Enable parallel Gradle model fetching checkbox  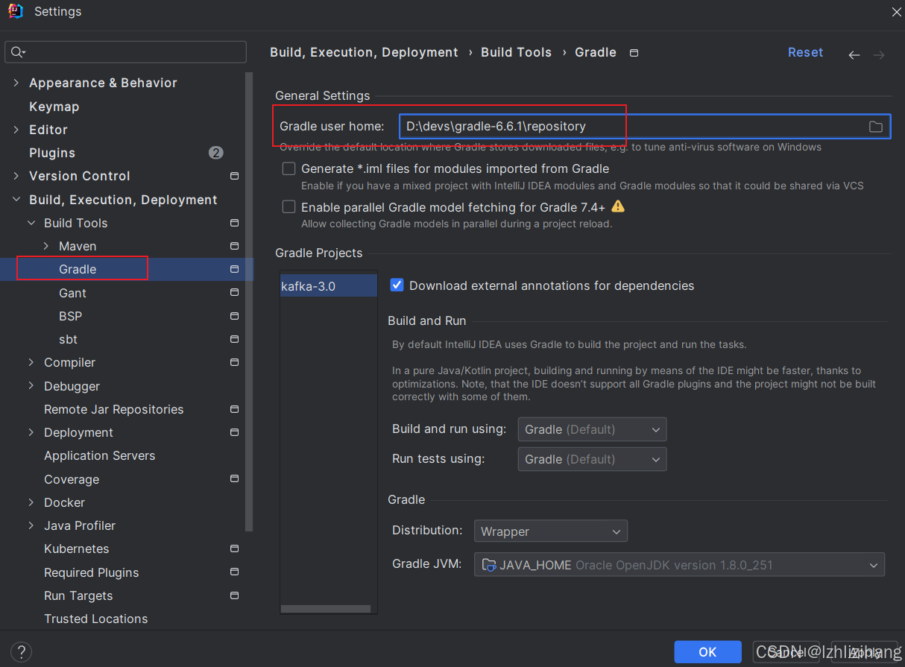[x=288, y=206]
